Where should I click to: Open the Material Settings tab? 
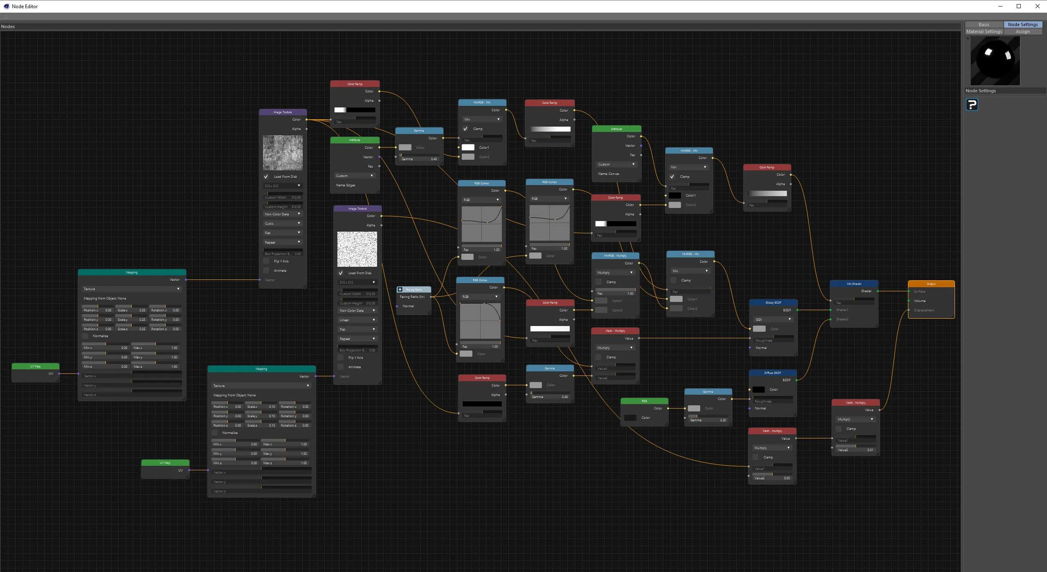[984, 31]
